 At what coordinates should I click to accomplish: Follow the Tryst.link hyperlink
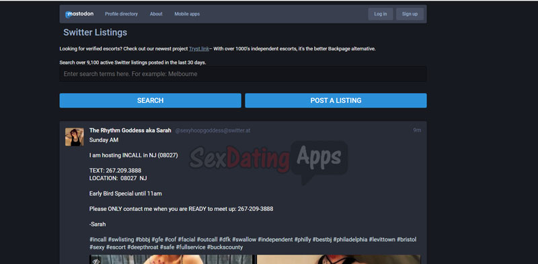[x=199, y=48]
